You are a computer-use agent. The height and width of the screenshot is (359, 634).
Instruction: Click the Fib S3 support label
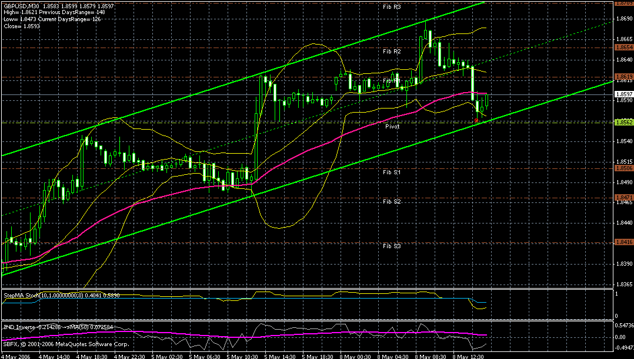point(392,246)
